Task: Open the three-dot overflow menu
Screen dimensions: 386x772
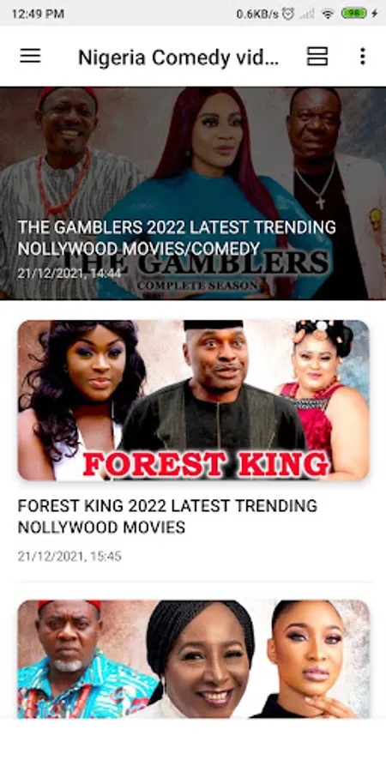Action: coord(362,56)
